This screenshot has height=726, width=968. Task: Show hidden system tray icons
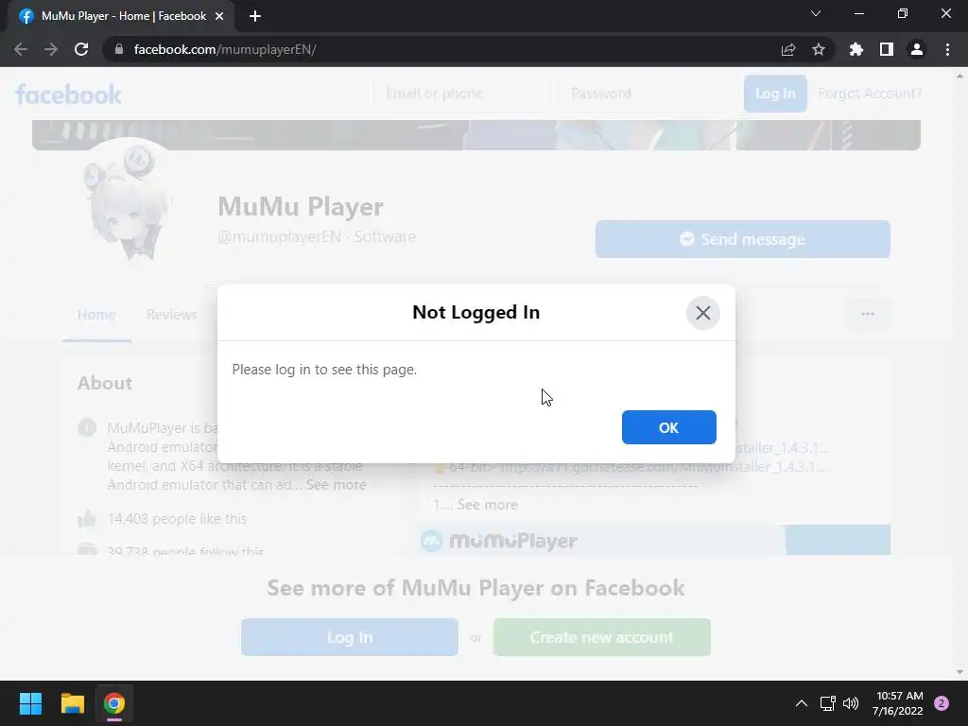(801, 703)
